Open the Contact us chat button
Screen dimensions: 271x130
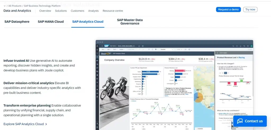[250, 121]
